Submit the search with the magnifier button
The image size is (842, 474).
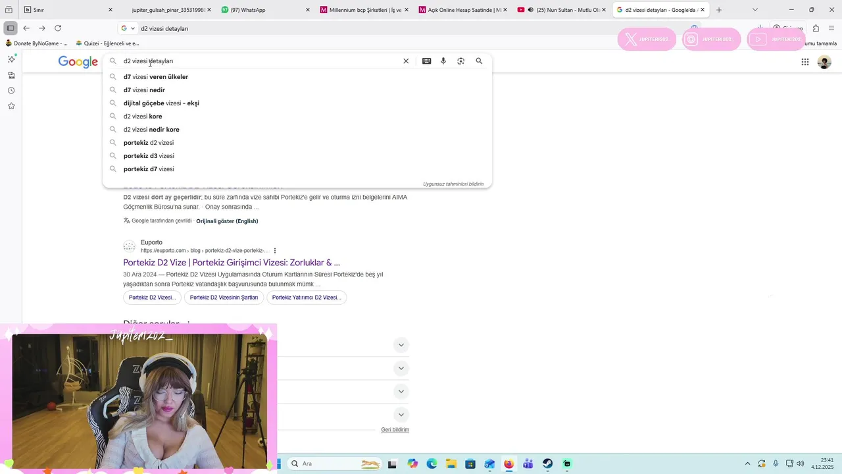(479, 61)
